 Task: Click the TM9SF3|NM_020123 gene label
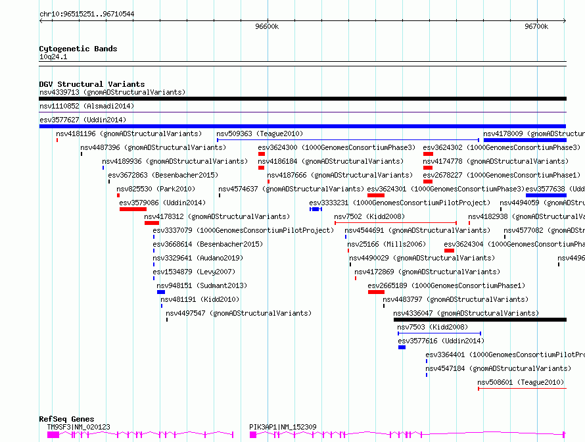pos(78,427)
